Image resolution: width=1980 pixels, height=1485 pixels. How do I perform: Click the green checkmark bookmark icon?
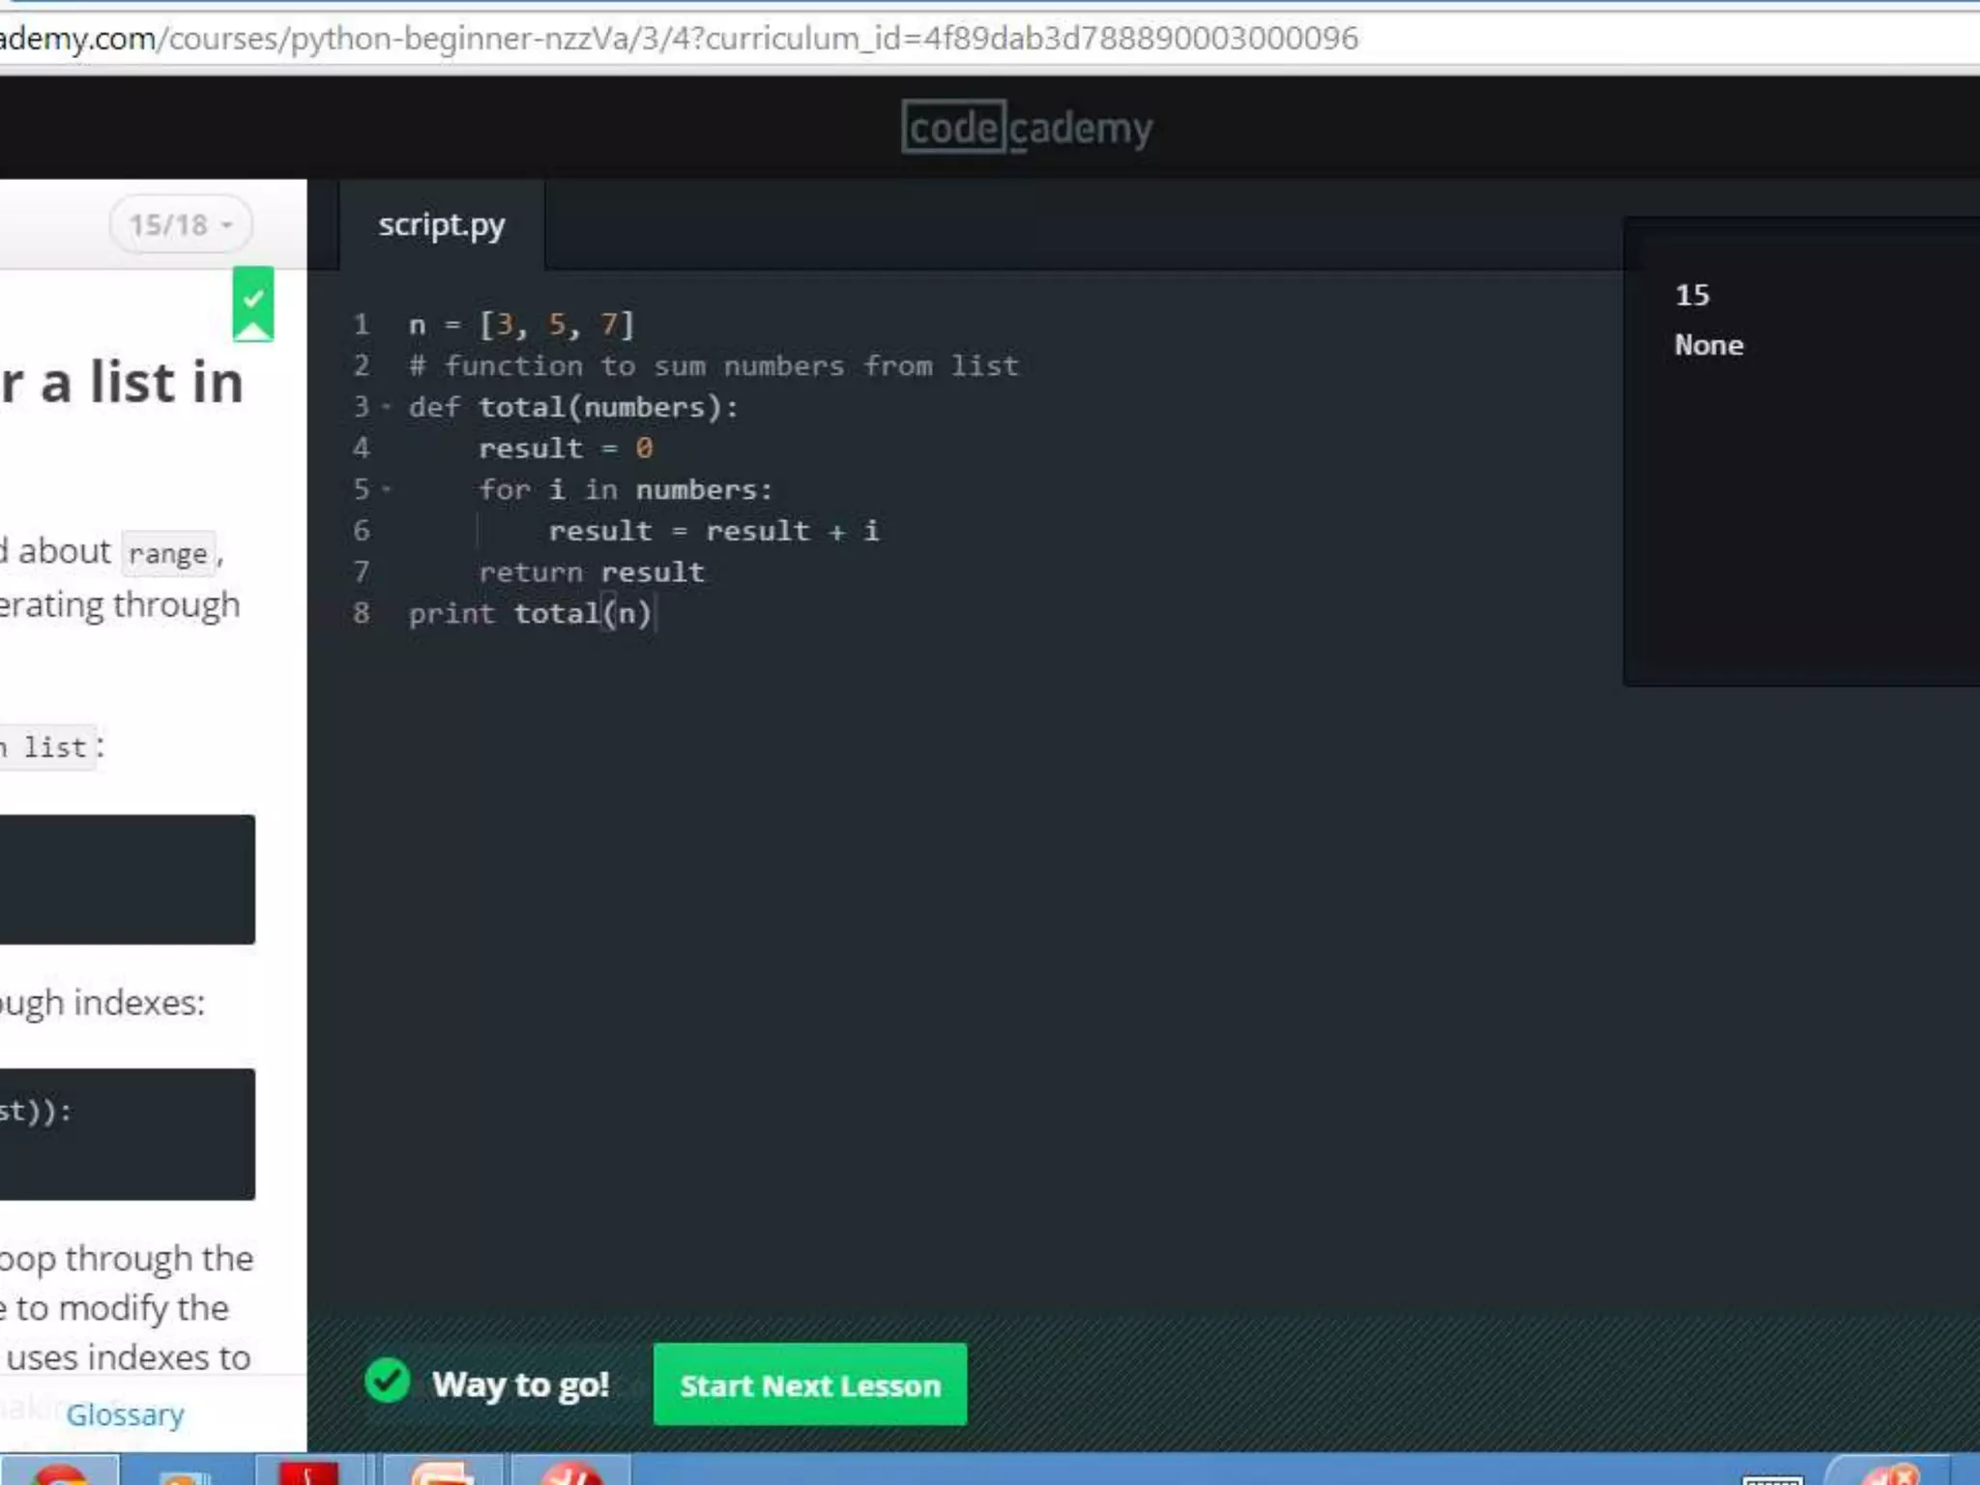pyautogui.click(x=252, y=304)
